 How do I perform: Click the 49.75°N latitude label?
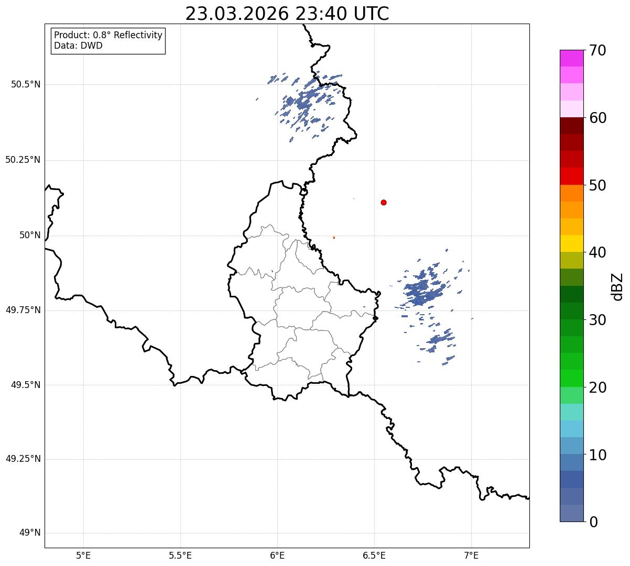click(x=23, y=310)
